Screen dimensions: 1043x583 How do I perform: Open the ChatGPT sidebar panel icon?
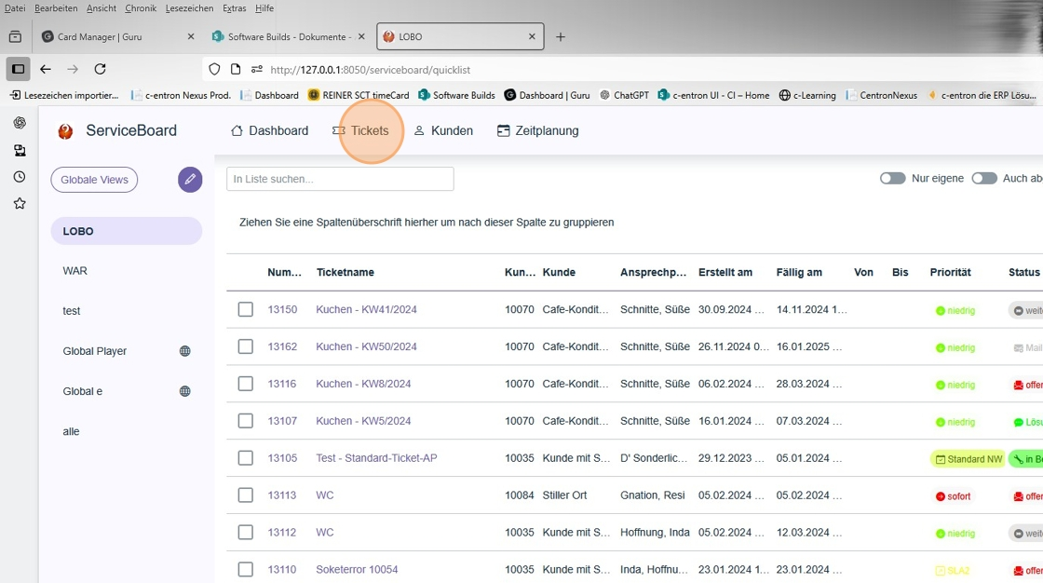tap(20, 123)
